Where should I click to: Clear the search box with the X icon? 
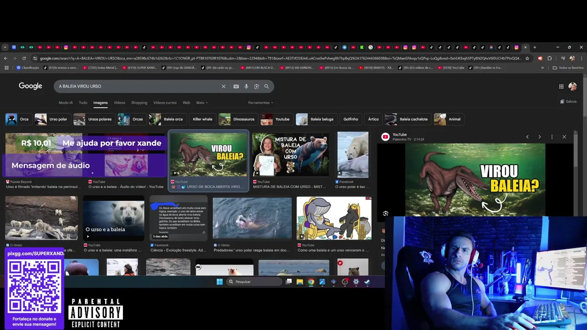[x=224, y=86]
